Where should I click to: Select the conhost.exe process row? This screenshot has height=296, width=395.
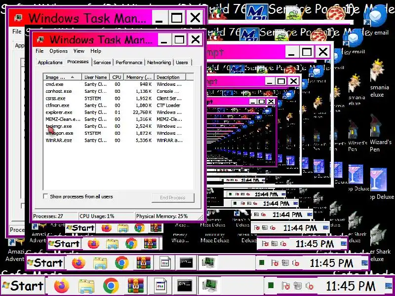[115, 91]
